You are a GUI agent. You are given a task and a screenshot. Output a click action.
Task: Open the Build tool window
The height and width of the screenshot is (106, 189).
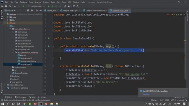tap(32, 97)
